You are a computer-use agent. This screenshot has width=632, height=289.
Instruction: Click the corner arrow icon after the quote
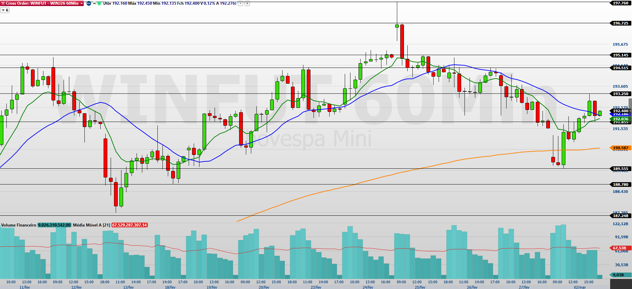pyautogui.click(x=240, y=3)
